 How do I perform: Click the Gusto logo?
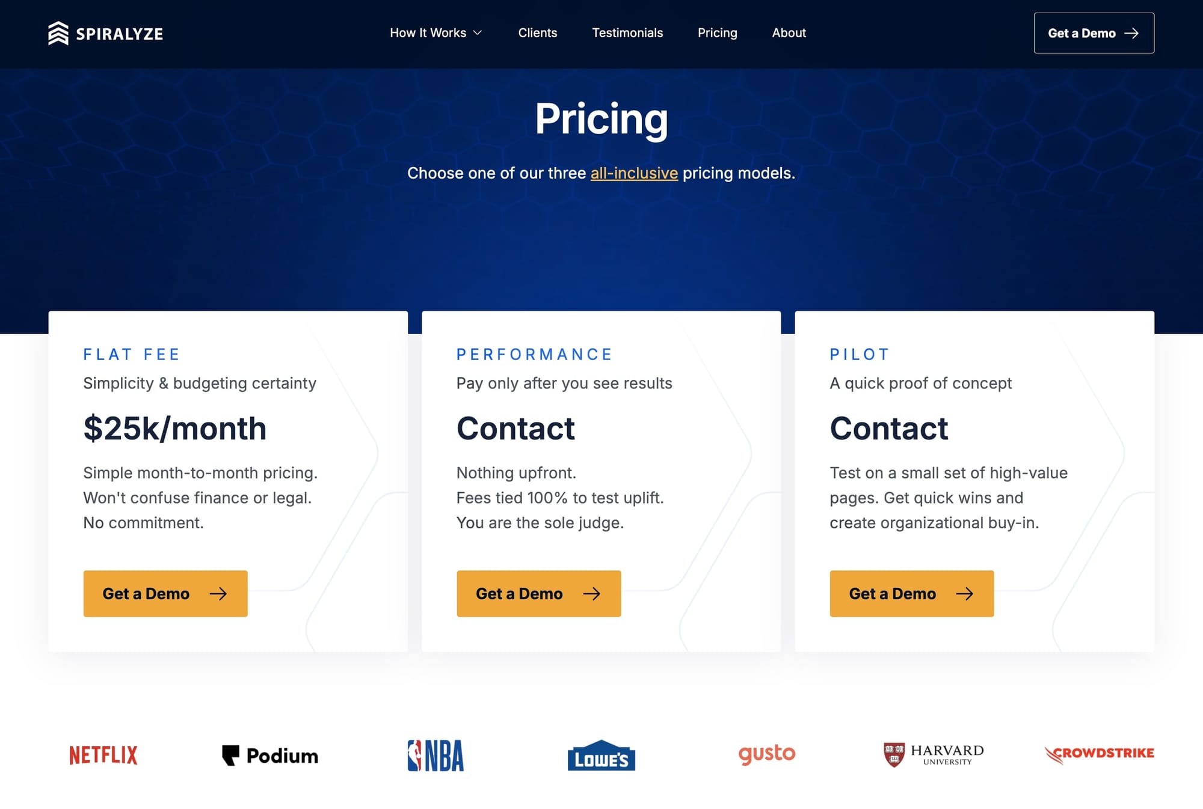click(x=767, y=752)
